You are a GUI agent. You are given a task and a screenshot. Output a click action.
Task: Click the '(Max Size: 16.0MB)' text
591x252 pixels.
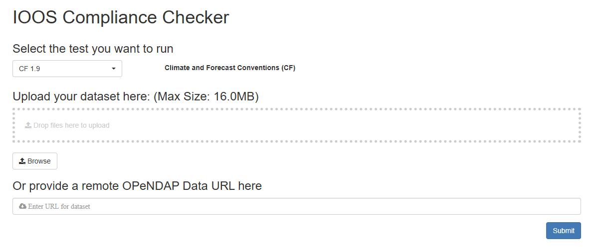206,96
